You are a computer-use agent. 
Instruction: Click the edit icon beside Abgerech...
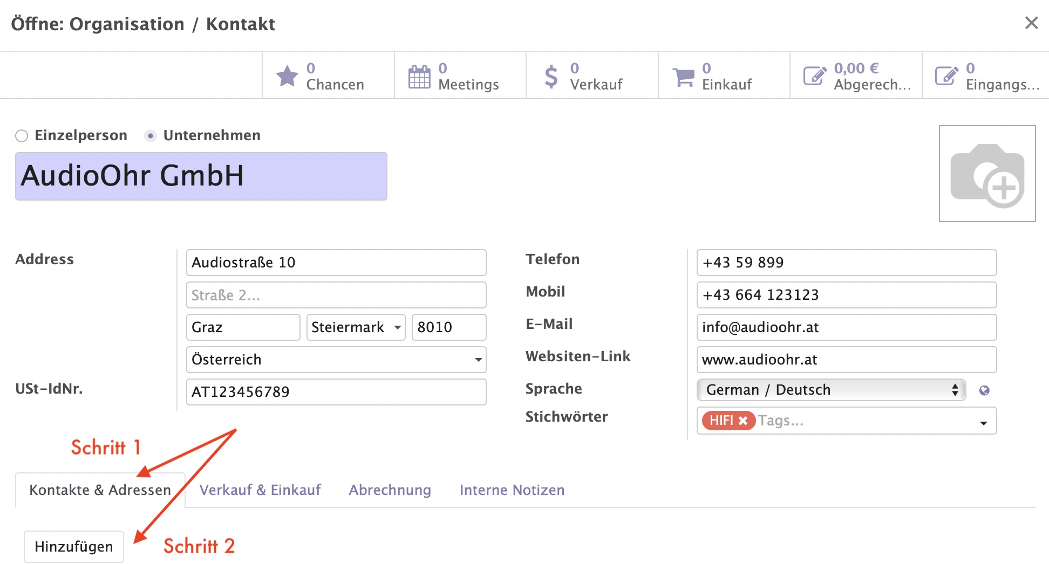pyautogui.click(x=815, y=76)
